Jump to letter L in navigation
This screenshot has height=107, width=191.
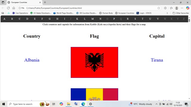pyautogui.click(x=85, y=19)
